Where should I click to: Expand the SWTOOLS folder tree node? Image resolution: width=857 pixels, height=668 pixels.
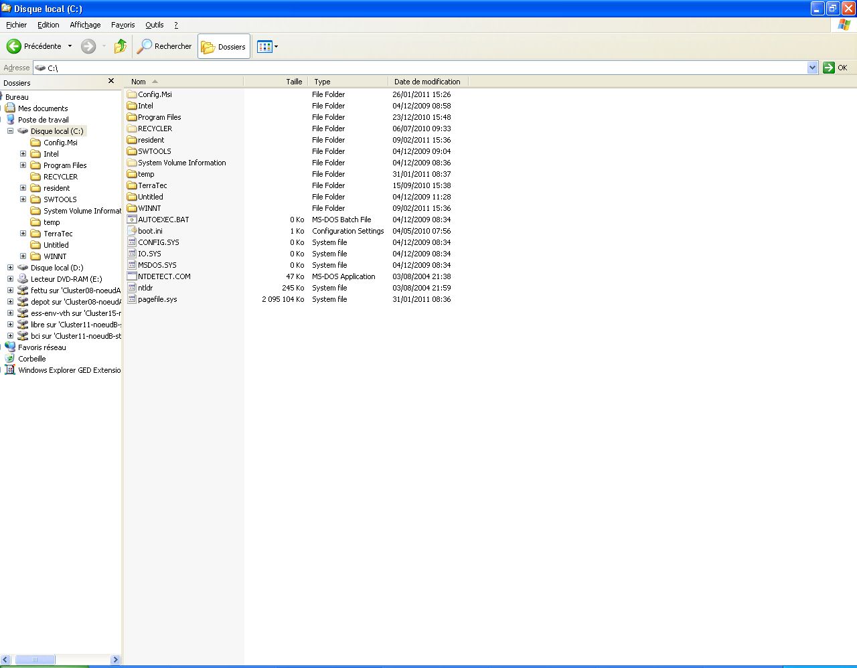click(x=23, y=199)
